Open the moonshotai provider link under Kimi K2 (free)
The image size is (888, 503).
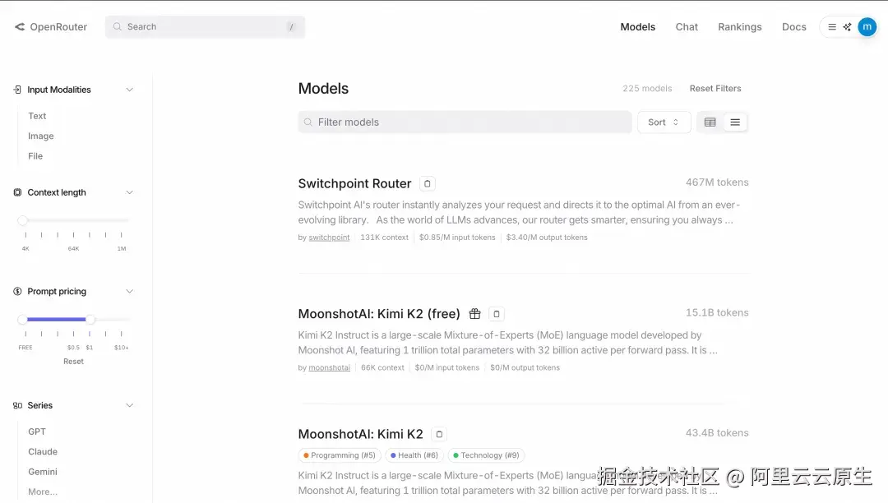click(329, 367)
